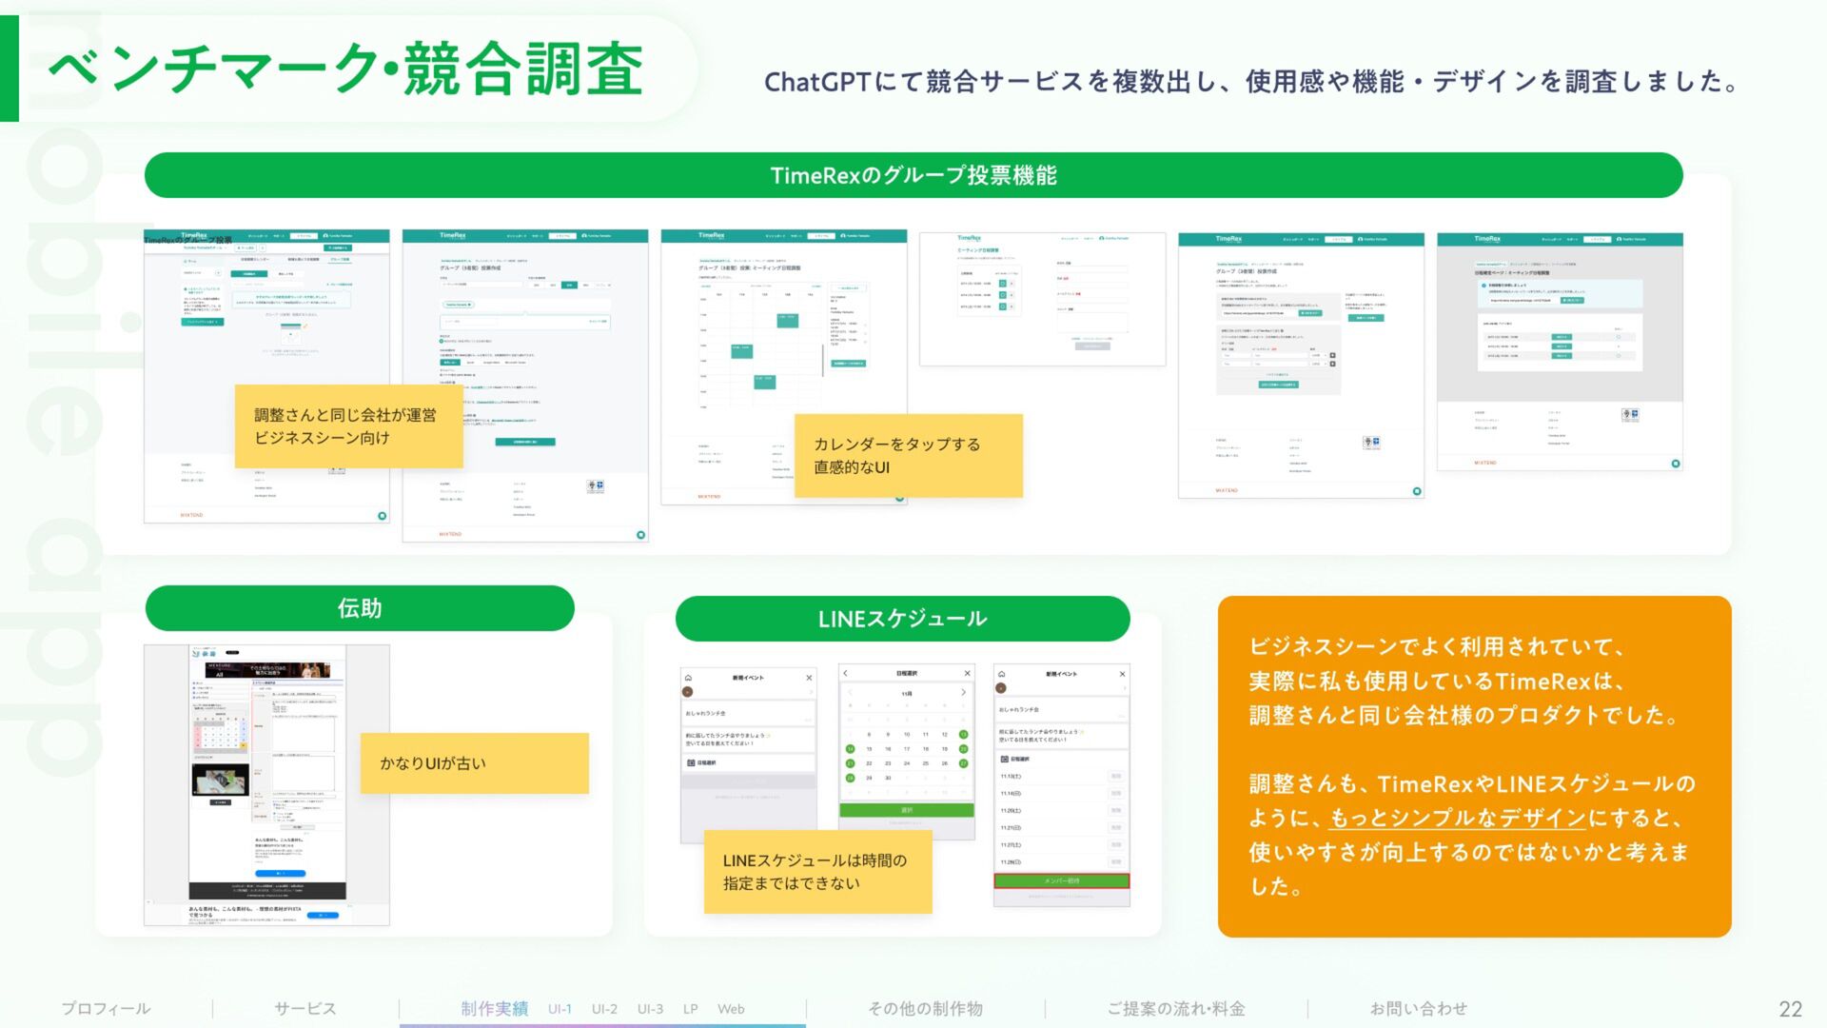The height and width of the screenshot is (1028, 1827).
Task: Switch to the UI-2 sub-tab
Action: click(x=604, y=1009)
